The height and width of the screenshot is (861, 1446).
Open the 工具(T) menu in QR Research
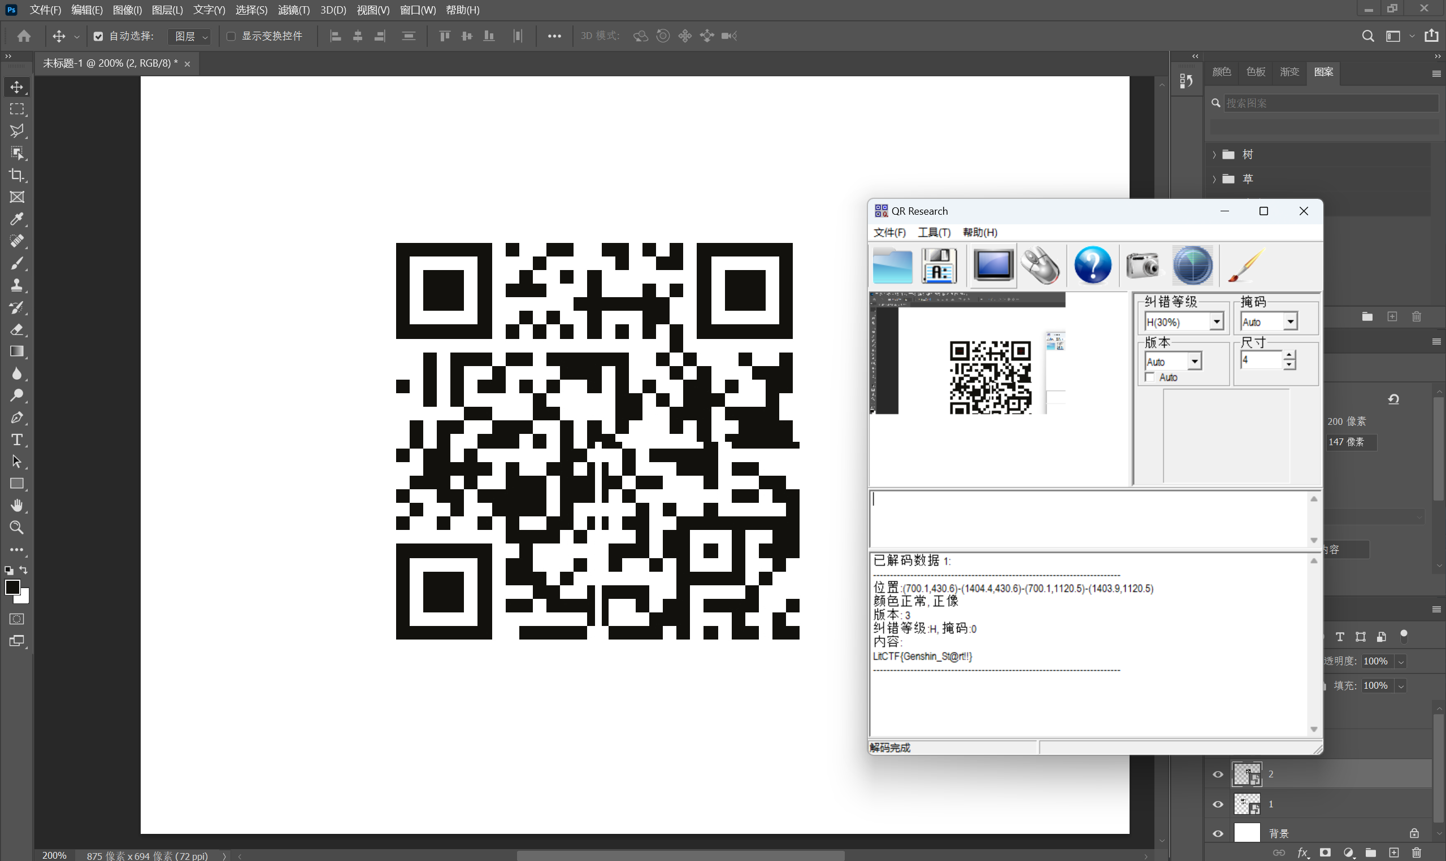click(934, 232)
